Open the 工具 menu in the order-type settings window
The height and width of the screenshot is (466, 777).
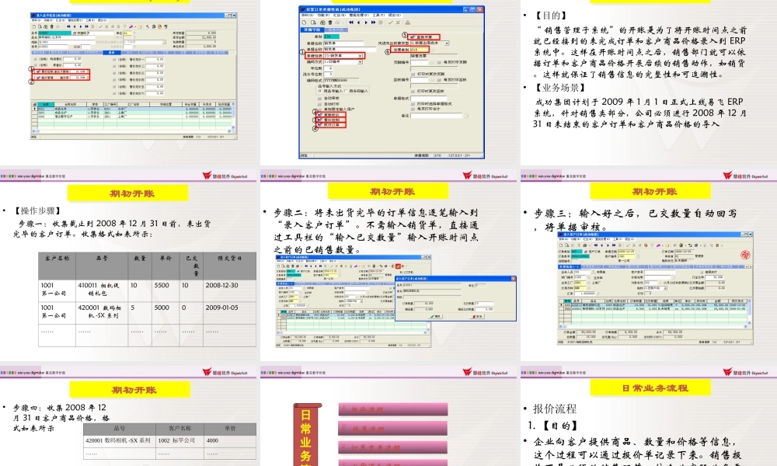(x=378, y=15)
